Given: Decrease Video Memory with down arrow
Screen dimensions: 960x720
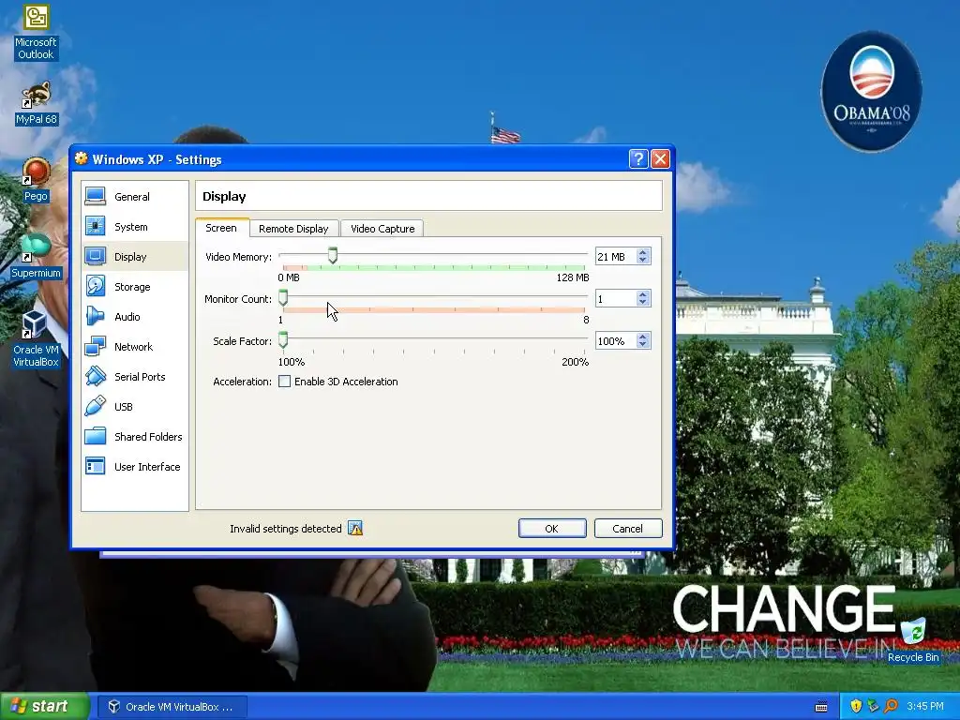Looking at the screenshot, I should [643, 261].
